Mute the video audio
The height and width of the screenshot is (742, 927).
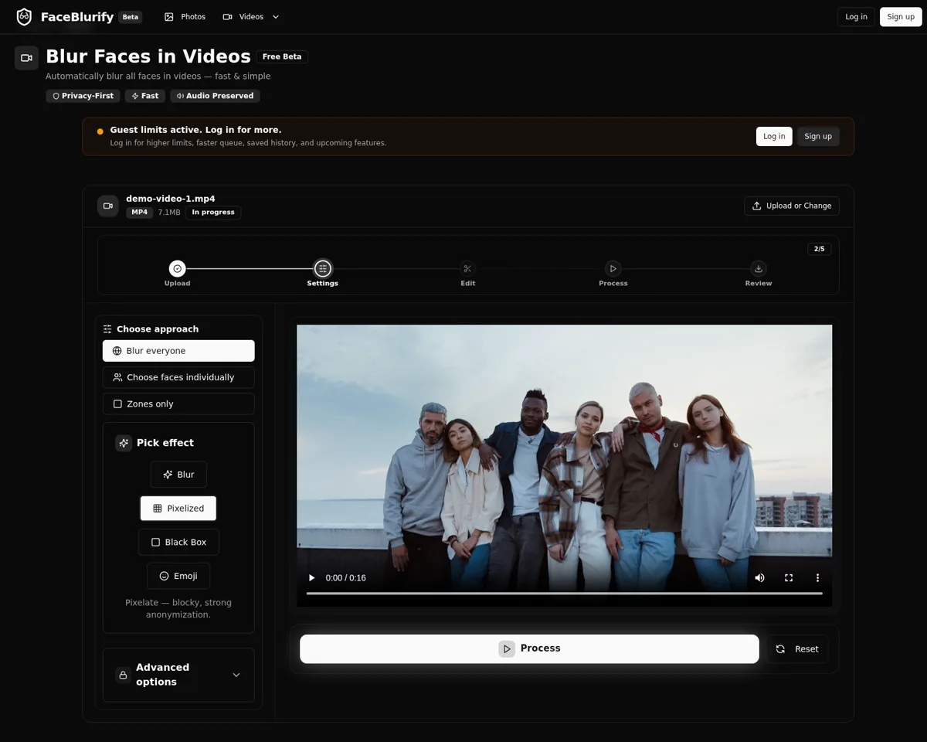(759, 577)
